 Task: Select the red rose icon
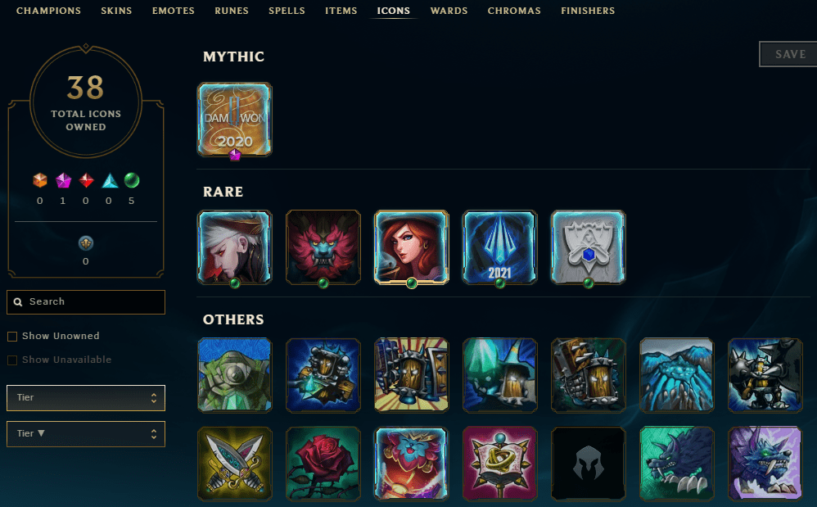pos(323,464)
